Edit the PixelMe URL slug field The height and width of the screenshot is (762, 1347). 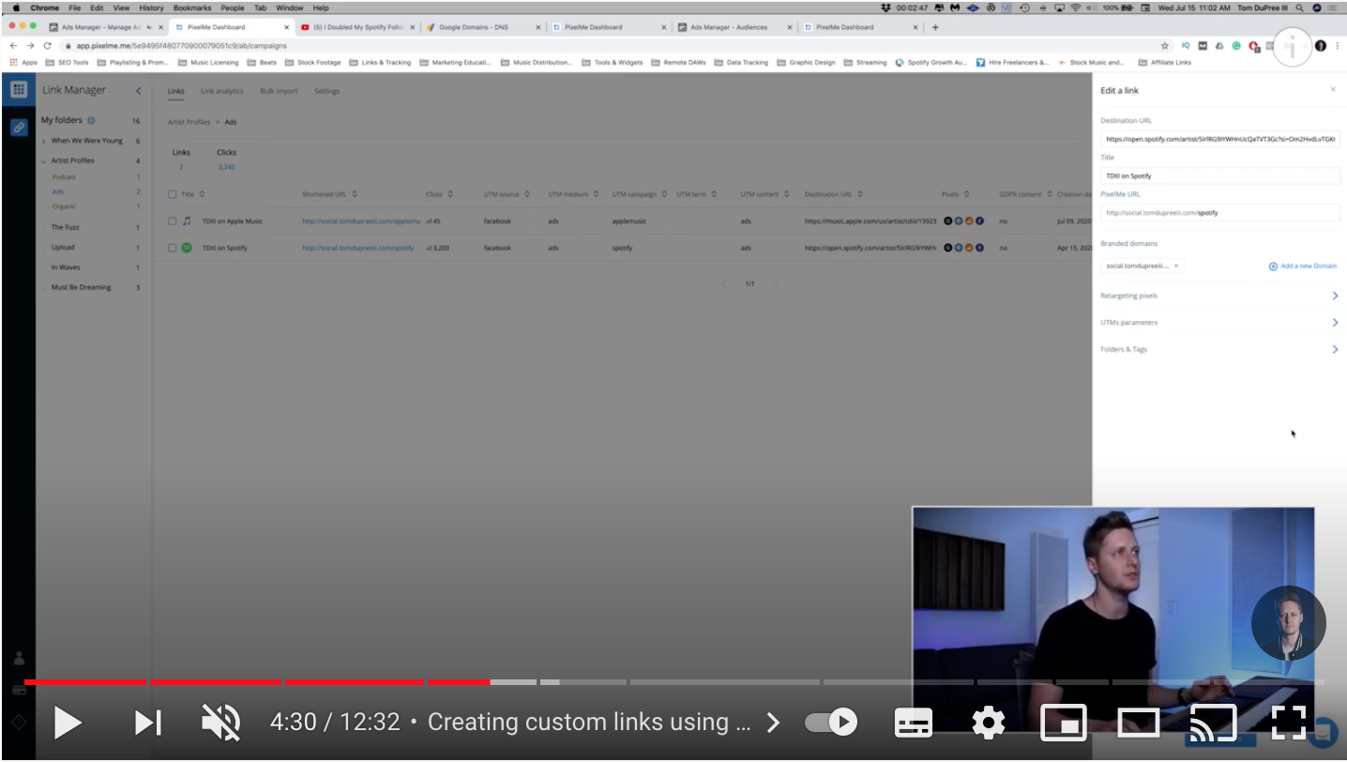pyautogui.click(x=1220, y=213)
